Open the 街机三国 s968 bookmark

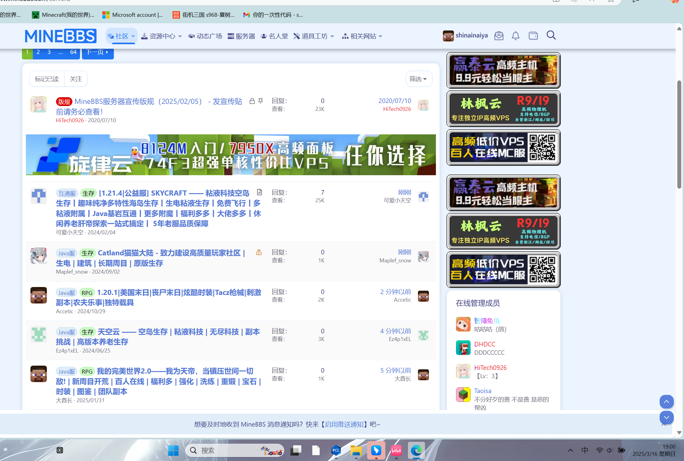(204, 15)
